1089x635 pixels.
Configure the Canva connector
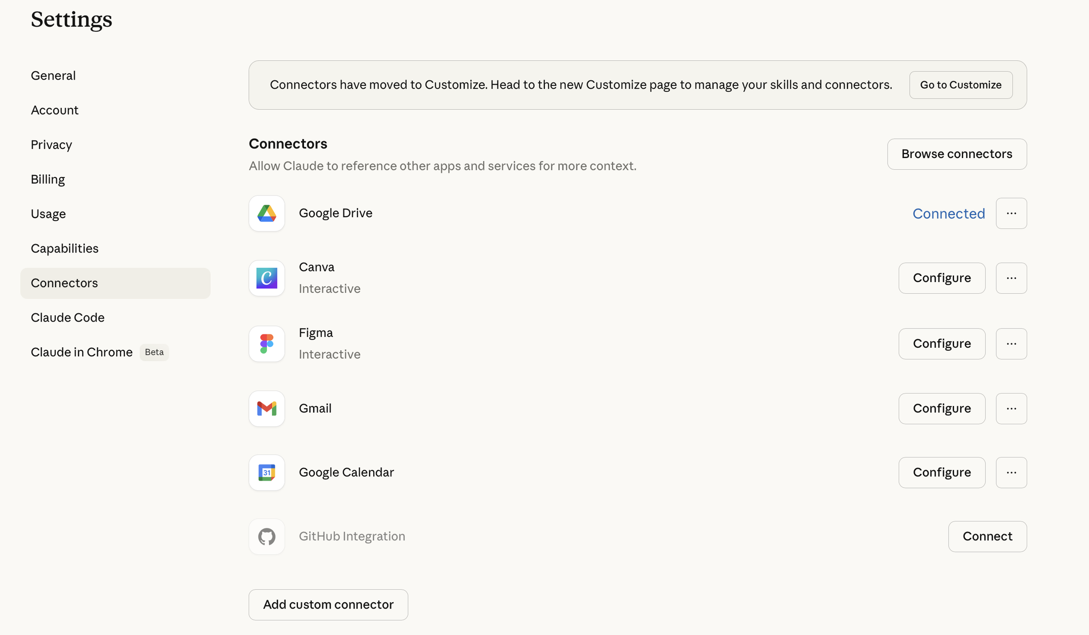click(941, 278)
